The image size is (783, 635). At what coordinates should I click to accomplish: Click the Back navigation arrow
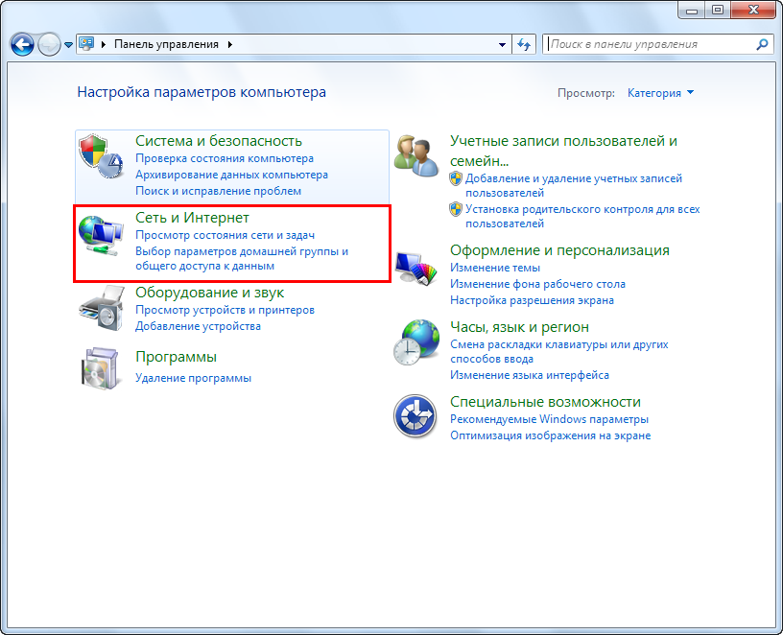[22, 44]
